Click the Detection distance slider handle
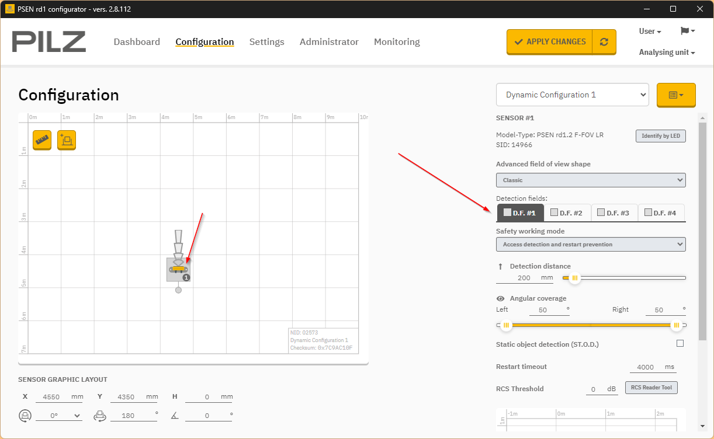 point(575,278)
